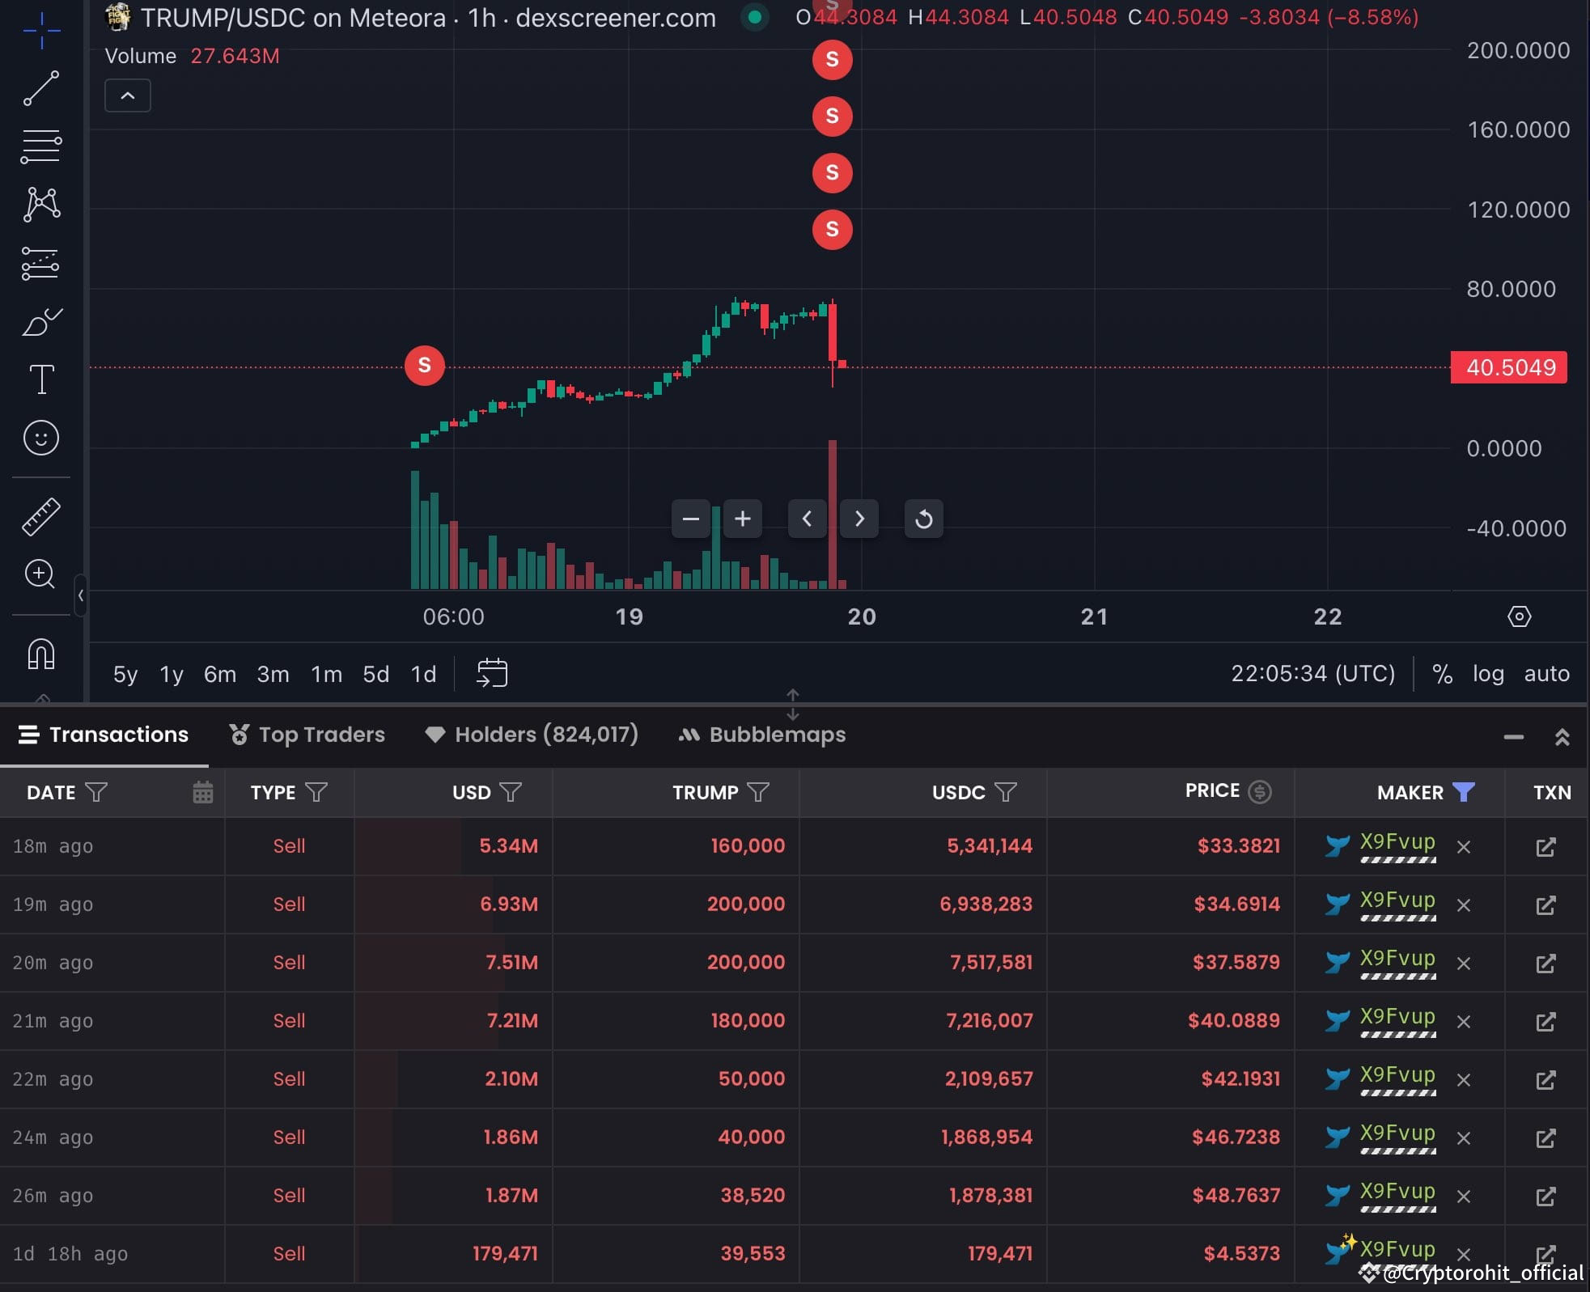Collapse the drawing toolbar handle
Viewport: 1590px width, 1292px height.
80,595
